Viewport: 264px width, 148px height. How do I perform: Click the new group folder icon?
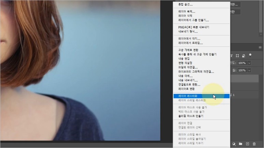click(x=240, y=144)
